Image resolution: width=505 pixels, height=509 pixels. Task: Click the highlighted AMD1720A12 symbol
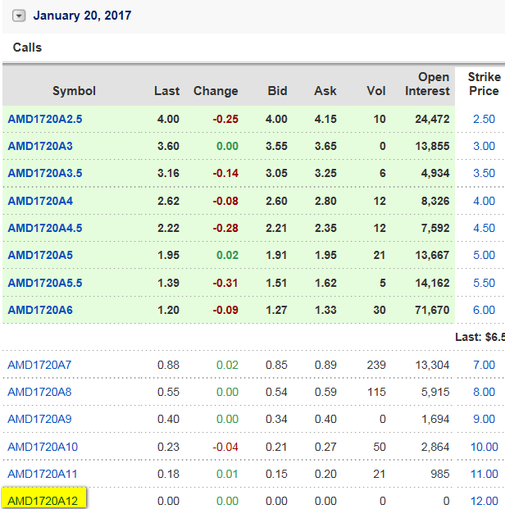(43, 500)
